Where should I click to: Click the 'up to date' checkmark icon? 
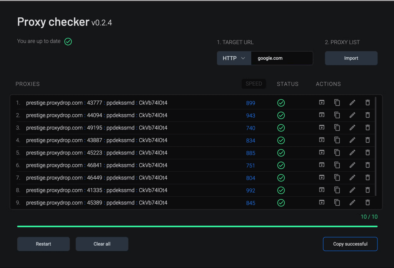68,41
